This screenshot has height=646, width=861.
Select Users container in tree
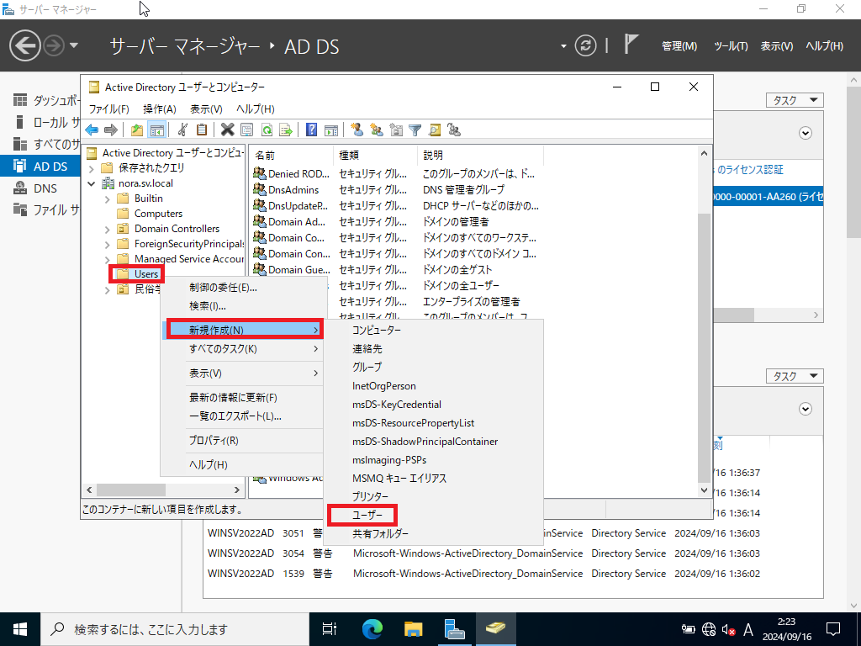pos(145,273)
